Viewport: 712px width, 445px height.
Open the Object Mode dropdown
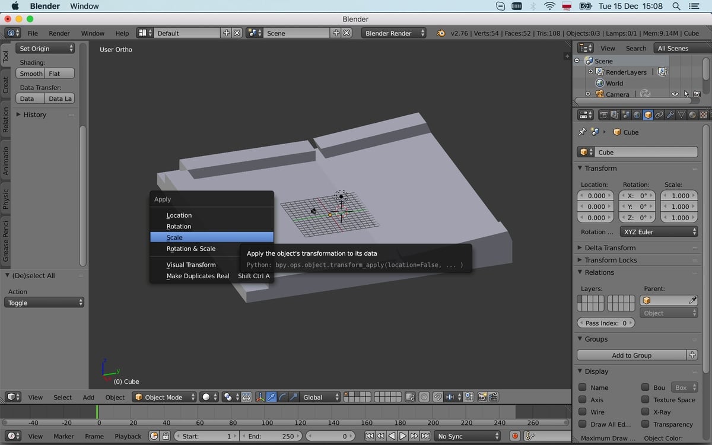[x=164, y=397]
